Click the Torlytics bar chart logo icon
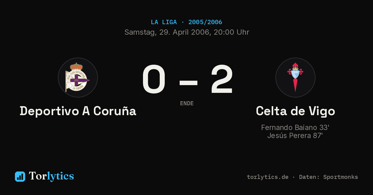Viewport: 373px width, 195px height. pos(20,176)
